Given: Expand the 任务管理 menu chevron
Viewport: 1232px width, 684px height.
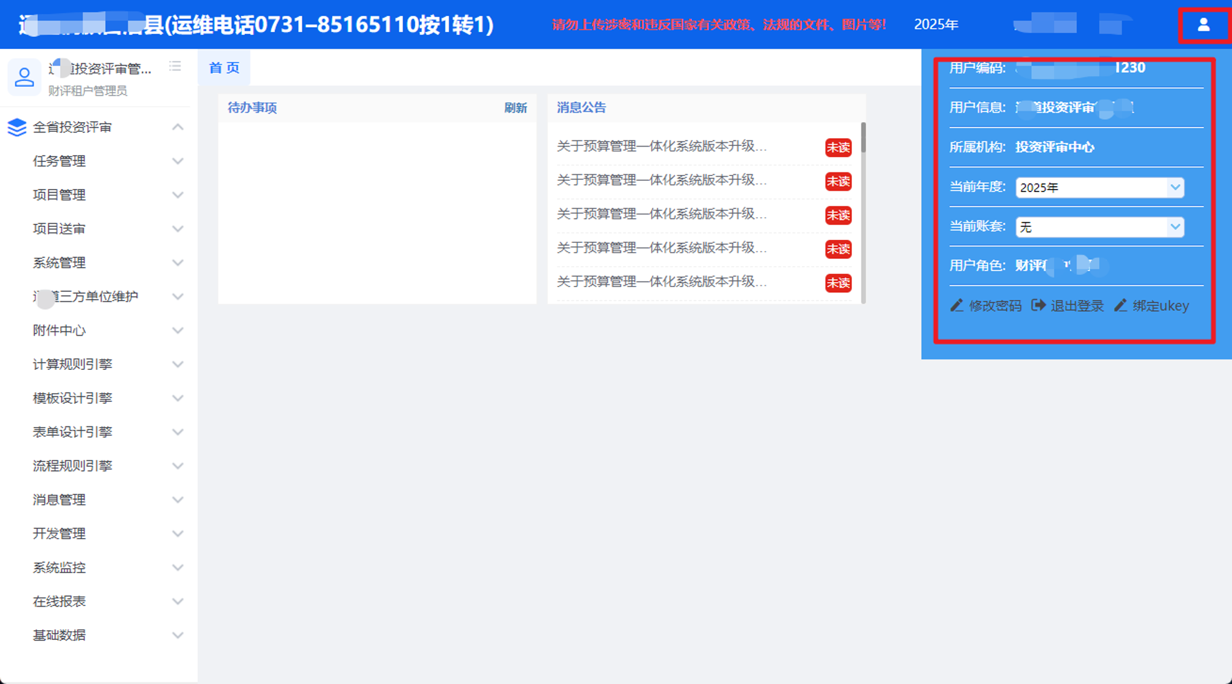Looking at the screenshot, I should tap(178, 161).
